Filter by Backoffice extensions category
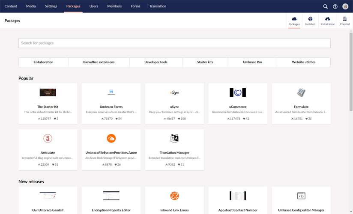Screen dimensions: 353x214 point(99,62)
